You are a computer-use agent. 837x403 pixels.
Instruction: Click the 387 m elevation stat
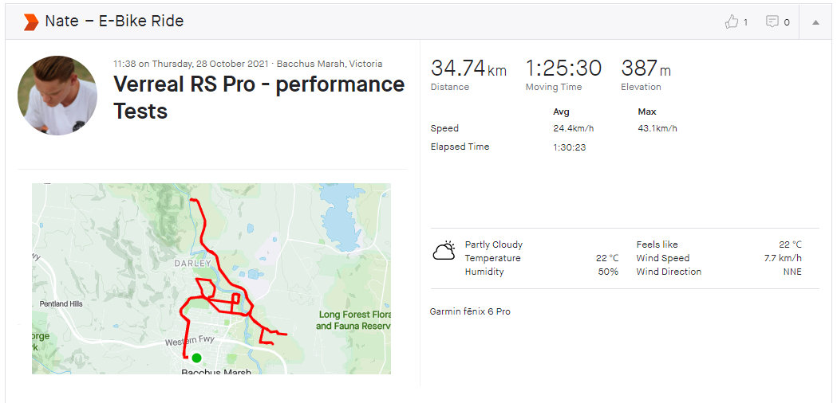coord(646,75)
